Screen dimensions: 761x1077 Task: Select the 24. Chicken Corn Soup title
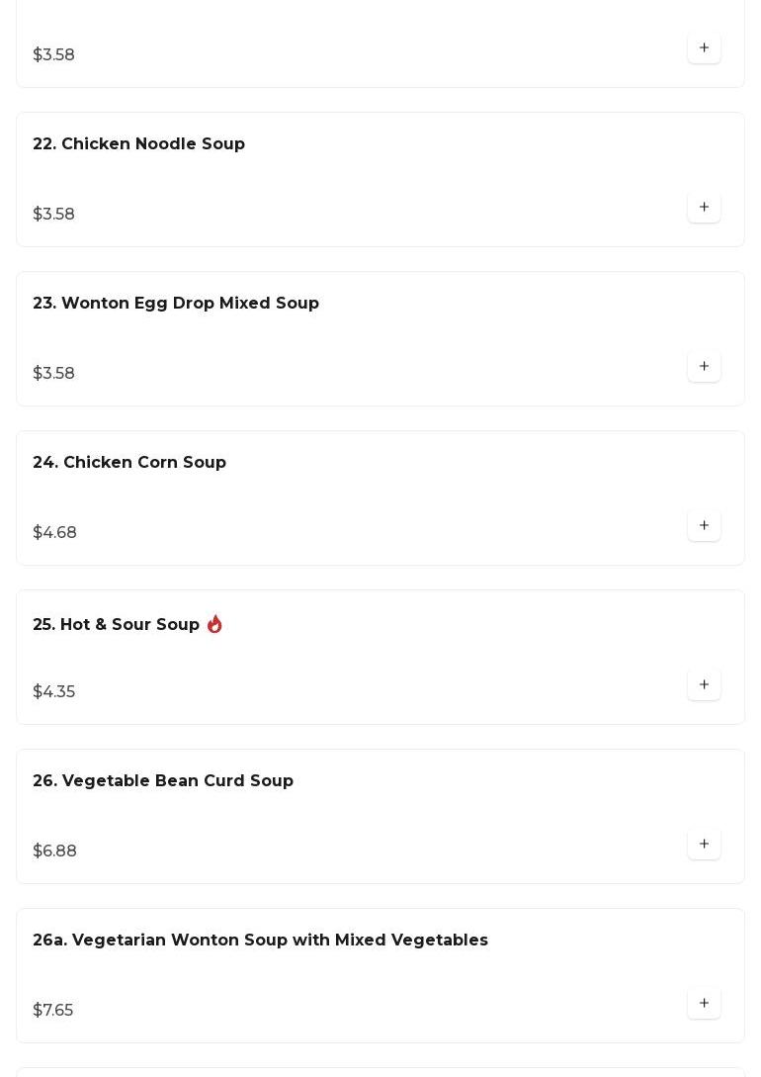[129, 462]
